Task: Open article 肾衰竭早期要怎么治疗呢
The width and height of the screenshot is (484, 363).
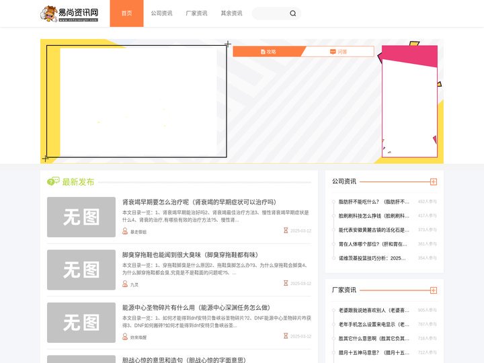Action: (x=199, y=202)
